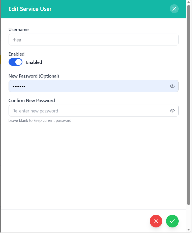
Task: Close the Edit Service User dialog
Action: click(174, 9)
